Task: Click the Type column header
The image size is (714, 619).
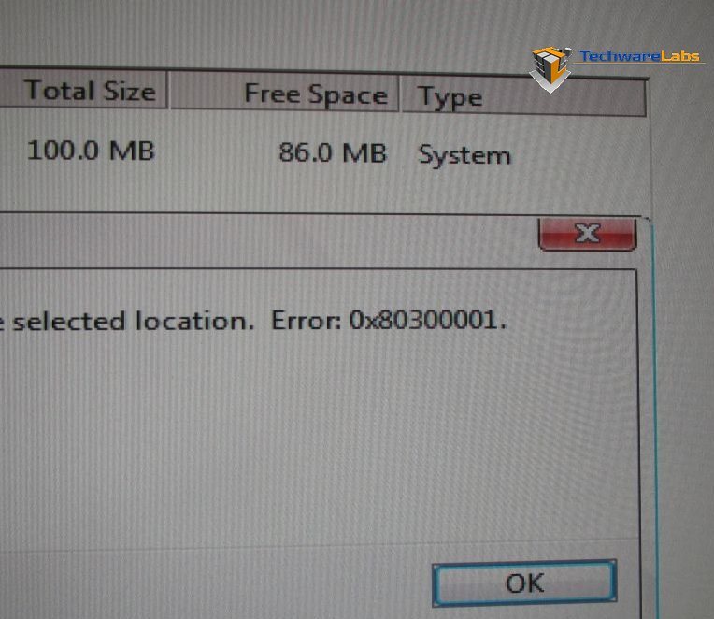Action: (523, 96)
